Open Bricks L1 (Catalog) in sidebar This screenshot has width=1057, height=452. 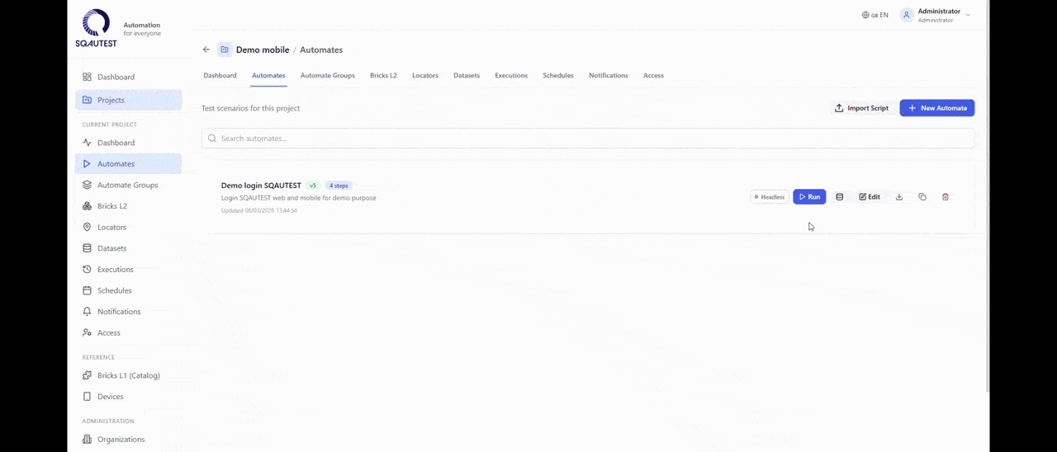128,375
